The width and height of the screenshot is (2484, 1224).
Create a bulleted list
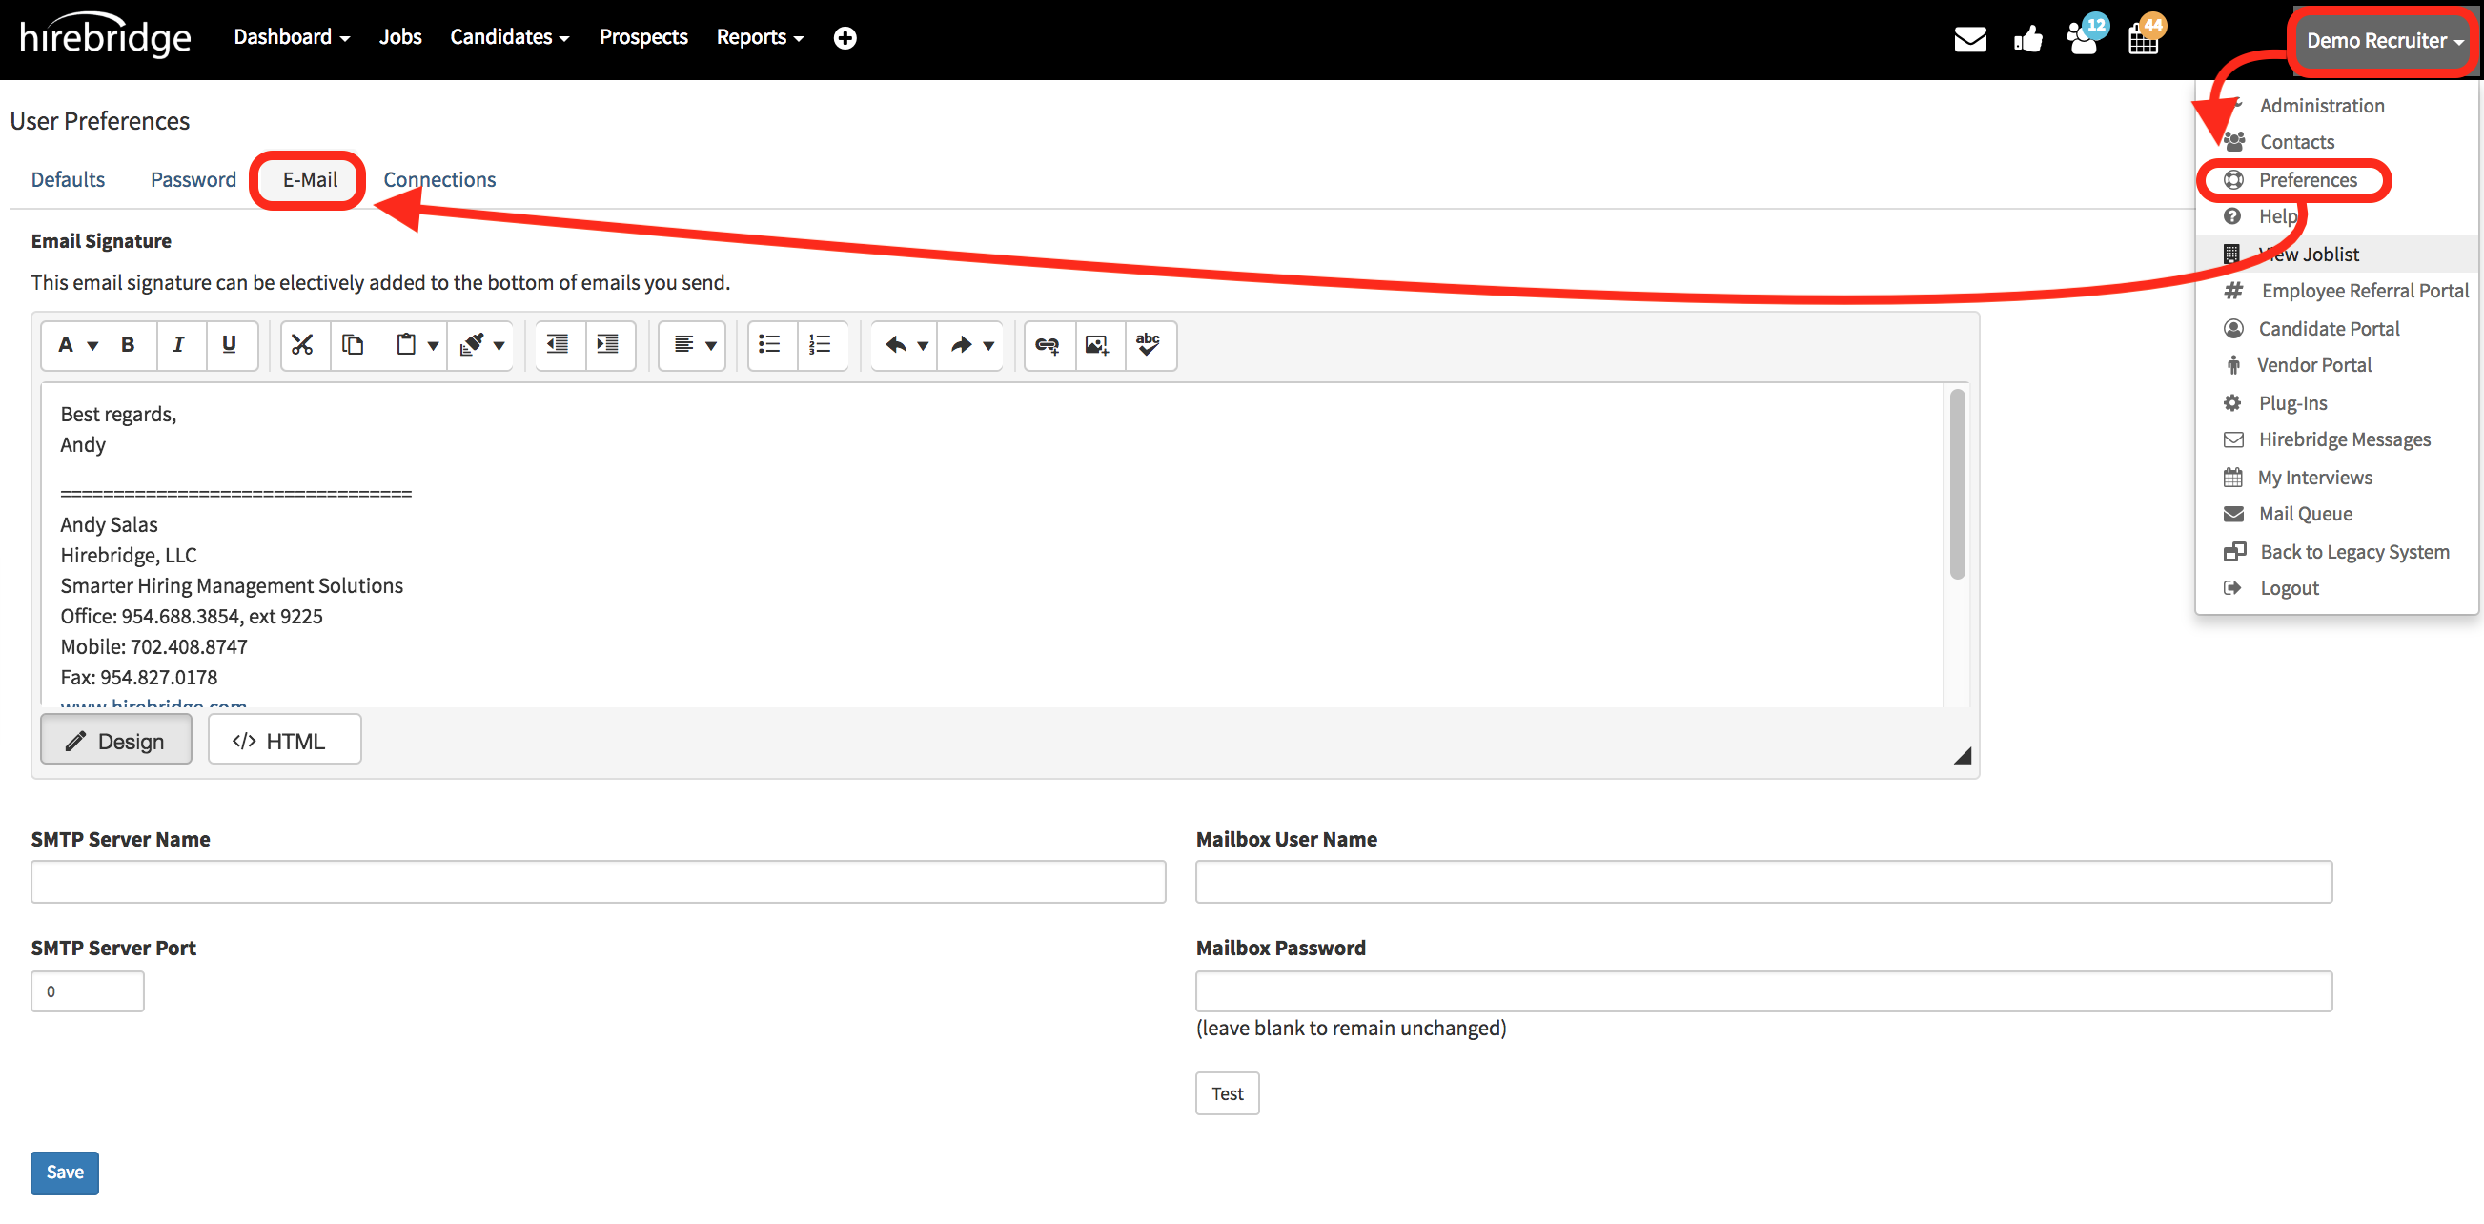(x=769, y=345)
